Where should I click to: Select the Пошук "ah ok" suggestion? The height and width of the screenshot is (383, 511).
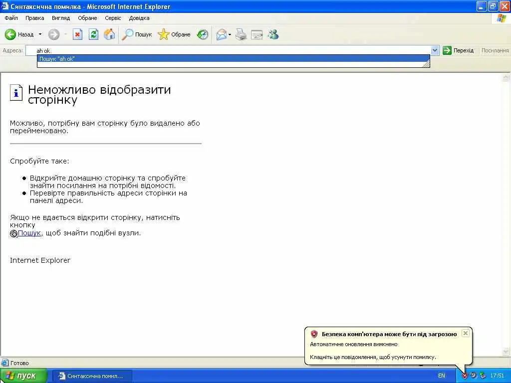coord(234,59)
